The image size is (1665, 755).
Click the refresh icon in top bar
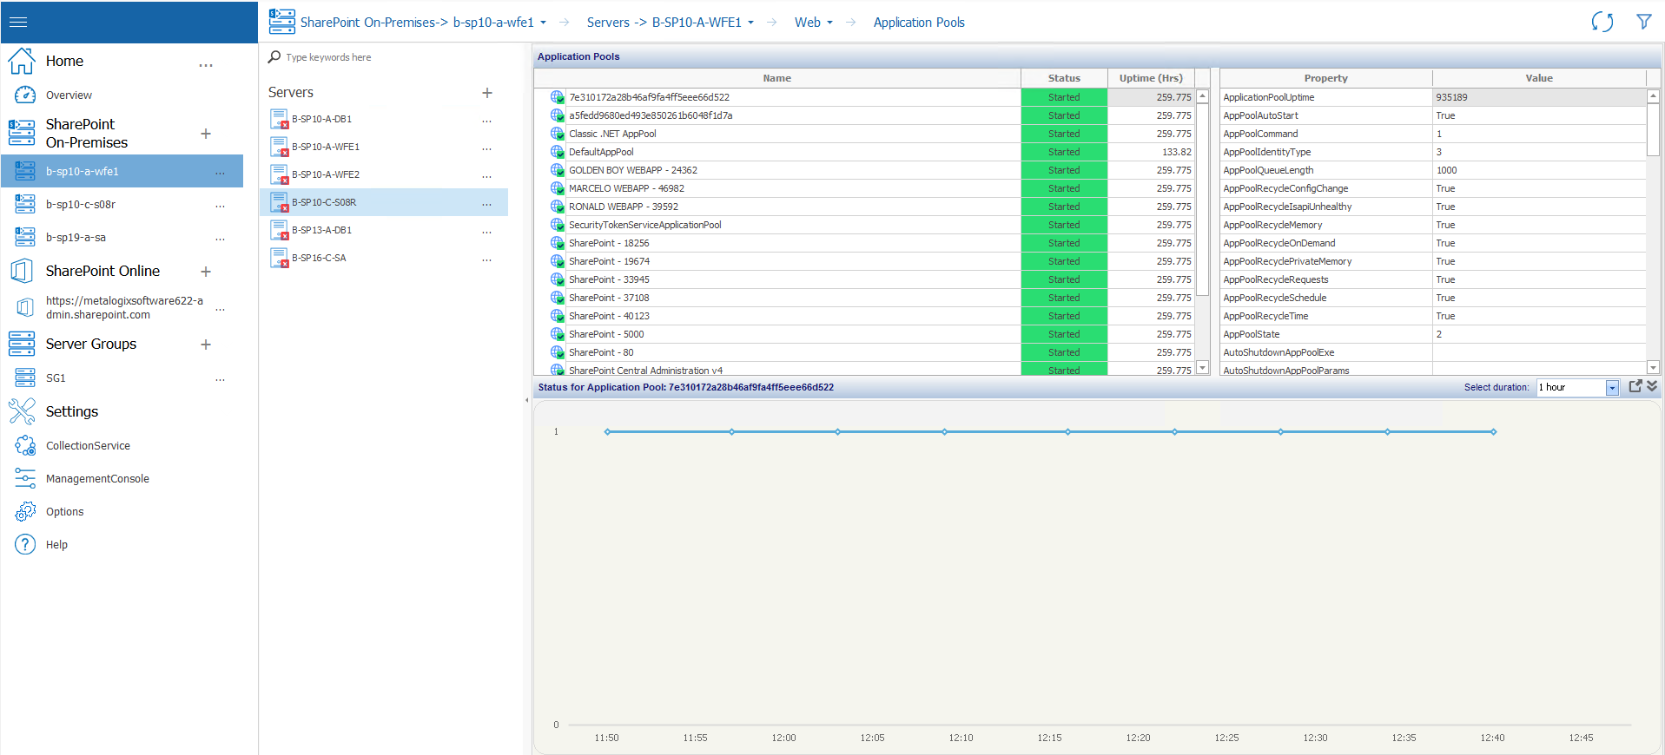(1602, 23)
